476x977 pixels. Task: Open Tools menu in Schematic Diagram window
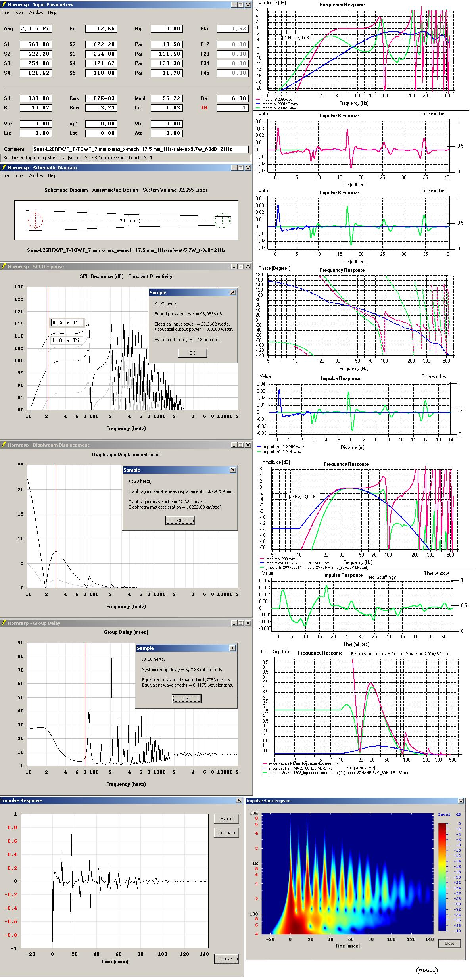coord(19,175)
